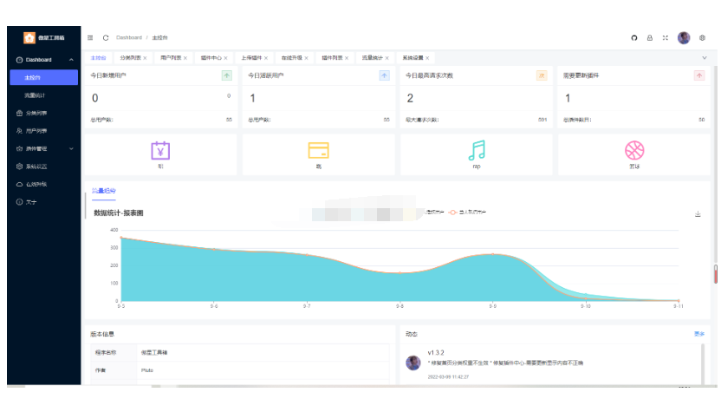The width and height of the screenshot is (721, 412).
Task: Close the 用户列表 tab
Action: point(185,58)
